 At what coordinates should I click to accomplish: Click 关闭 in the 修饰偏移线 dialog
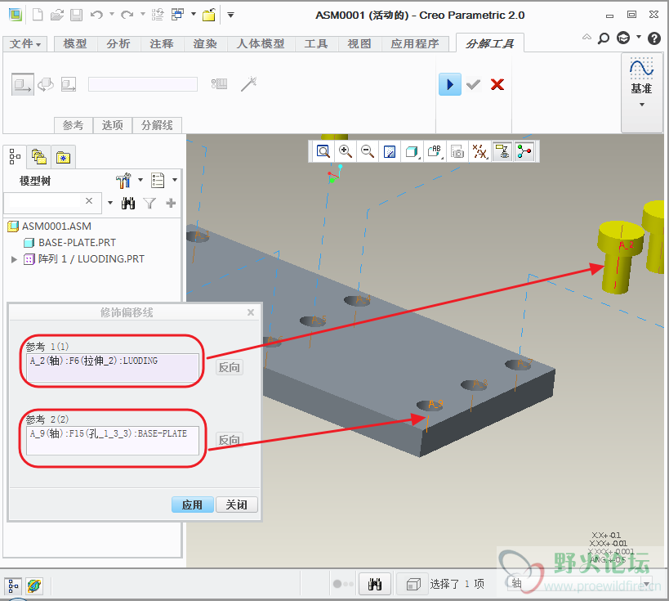[236, 505]
